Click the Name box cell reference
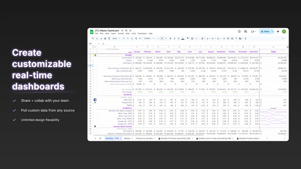This screenshot has width=301, height=169. coord(94,44)
